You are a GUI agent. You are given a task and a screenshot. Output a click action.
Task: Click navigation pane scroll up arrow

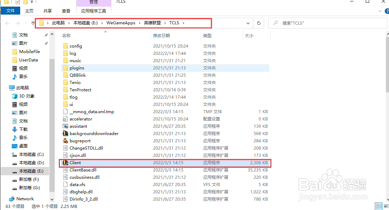[x=52, y=34]
